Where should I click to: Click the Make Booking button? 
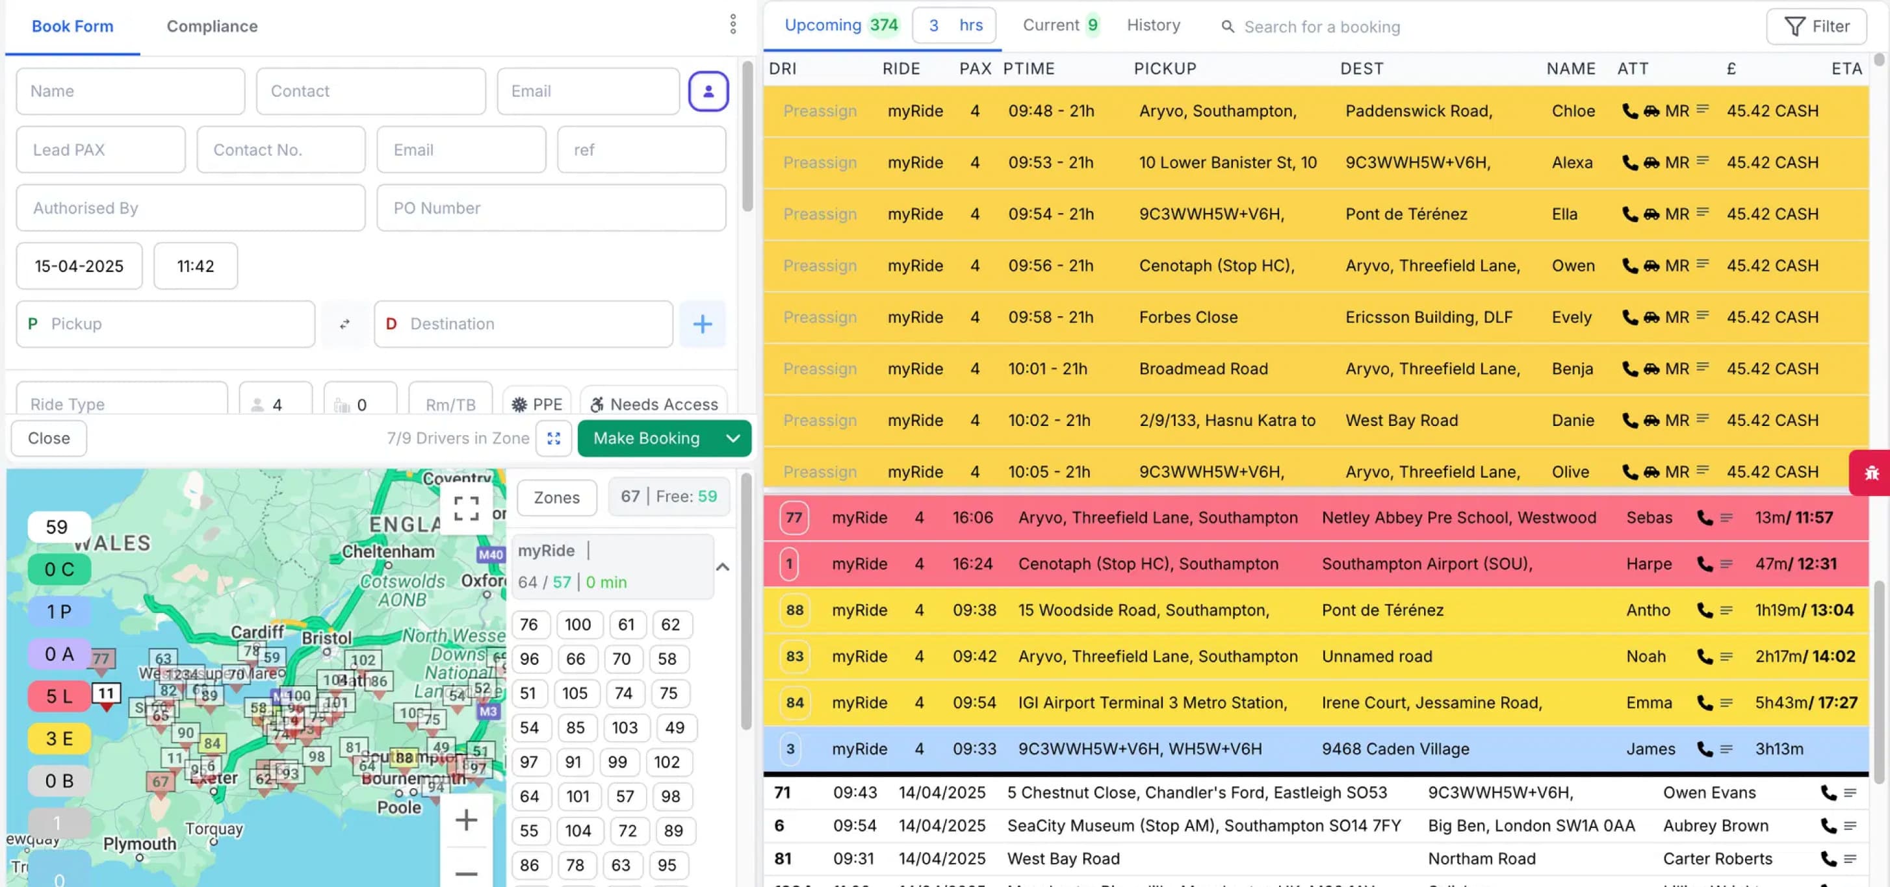[647, 438]
